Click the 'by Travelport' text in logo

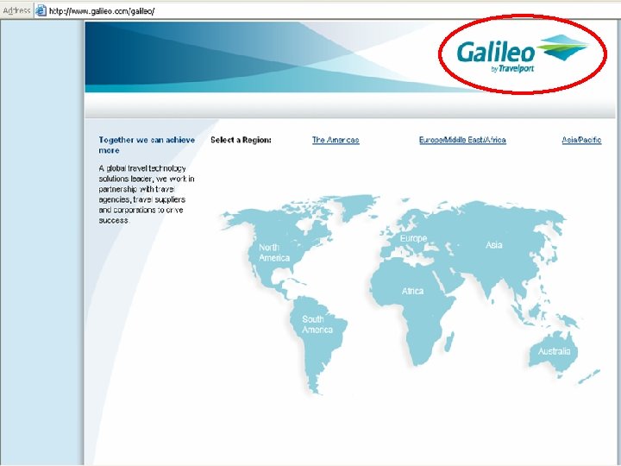(512, 68)
